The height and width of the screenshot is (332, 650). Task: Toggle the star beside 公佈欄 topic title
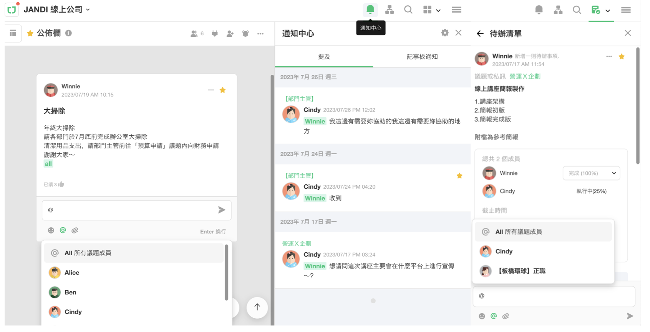click(x=30, y=33)
